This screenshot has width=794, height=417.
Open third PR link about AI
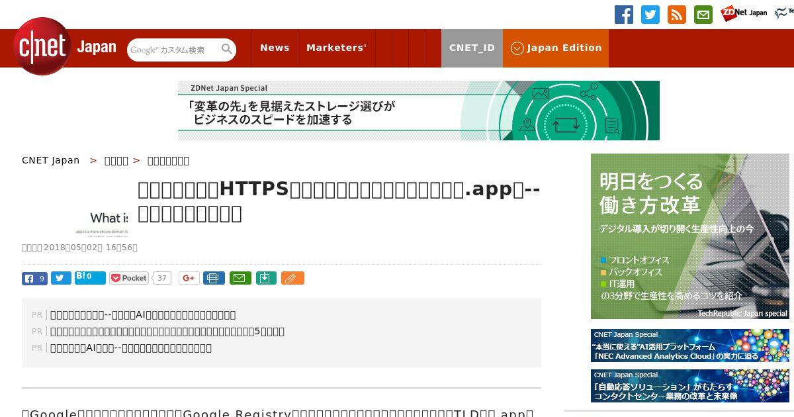coord(131,348)
